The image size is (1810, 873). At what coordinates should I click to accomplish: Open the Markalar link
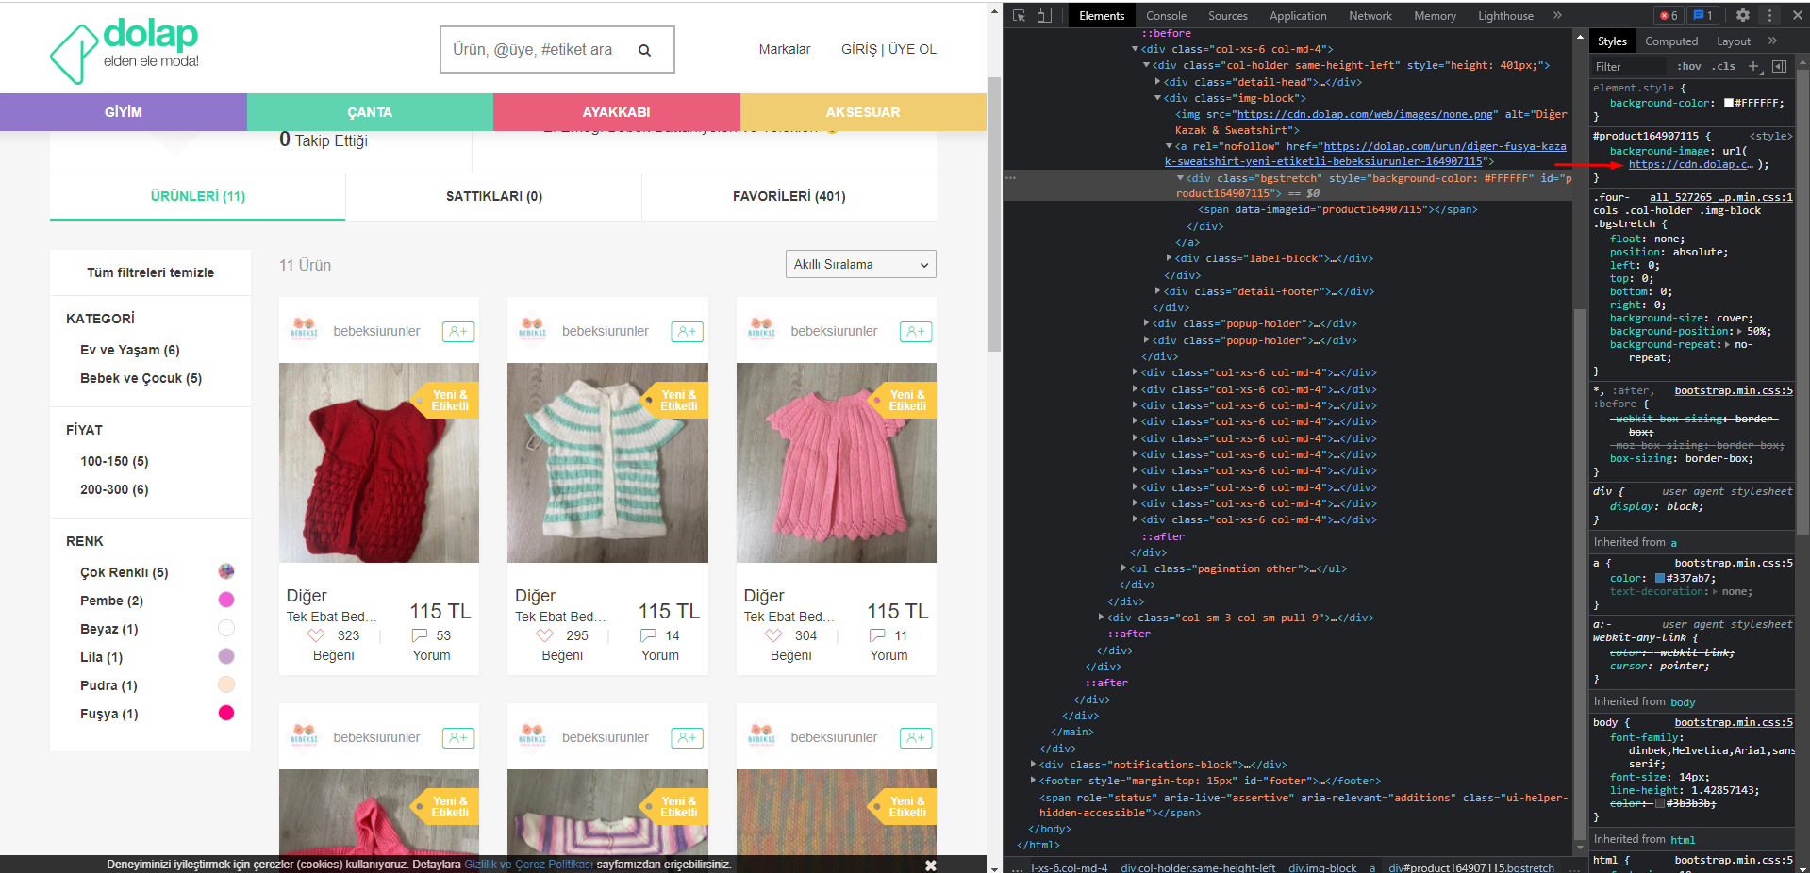[x=785, y=49]
